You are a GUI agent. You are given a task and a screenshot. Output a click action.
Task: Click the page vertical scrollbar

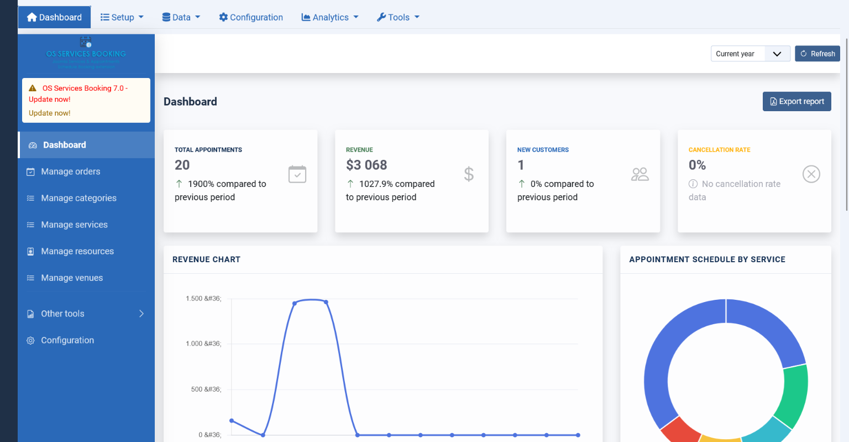pyautogui.click(x=846, y=124)
